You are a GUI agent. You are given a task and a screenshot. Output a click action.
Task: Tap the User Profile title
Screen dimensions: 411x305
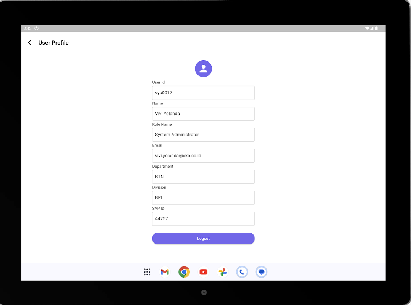tap(53, 43)
